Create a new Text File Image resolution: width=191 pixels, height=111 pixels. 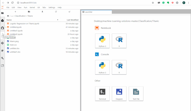[x=136, y=93]
